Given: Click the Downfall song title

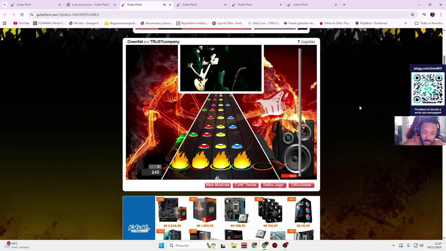Looking at the screenshot, I should point(135,42).
